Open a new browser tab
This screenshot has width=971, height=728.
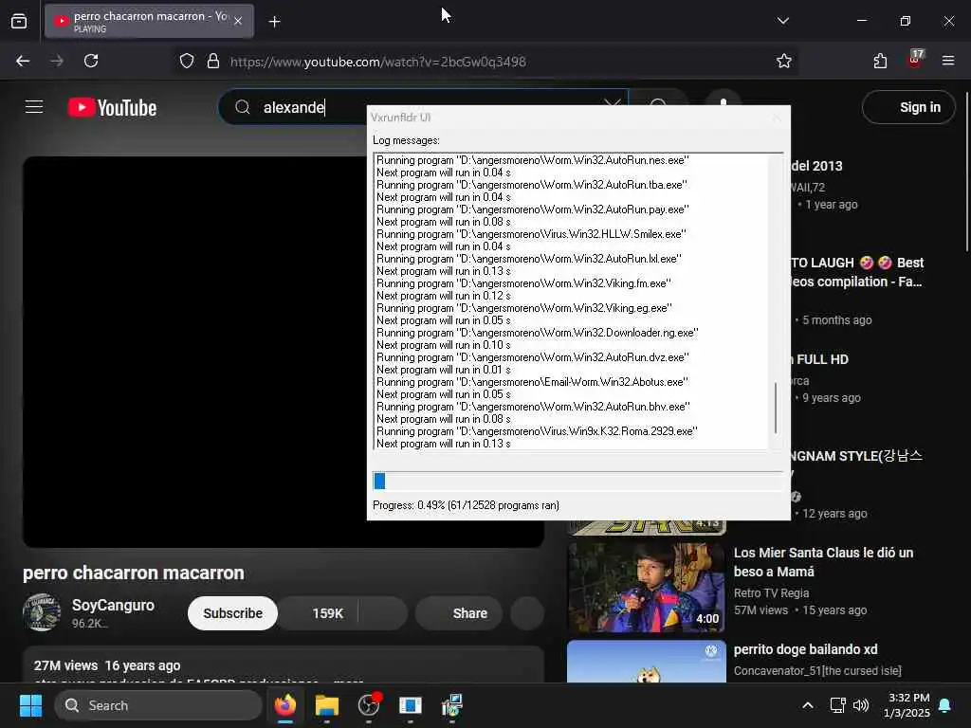(274, 22)
